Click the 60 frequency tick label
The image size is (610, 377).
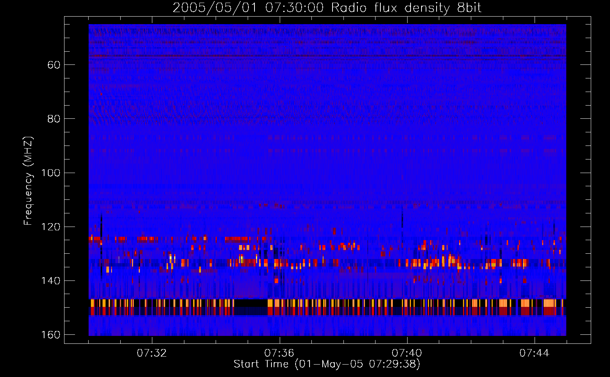(x=54, y=65)
